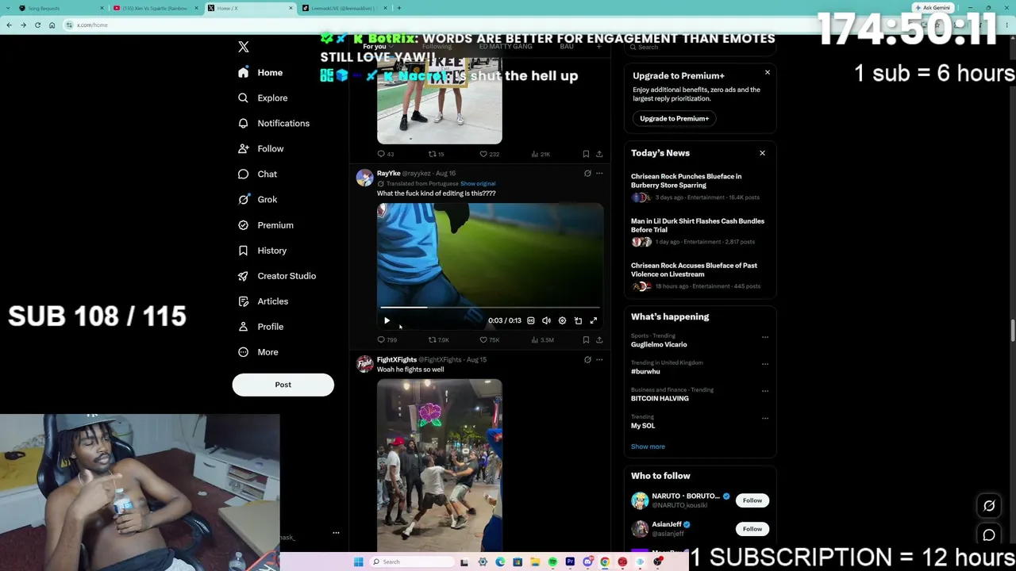1016x571 pixels.
Task: Play the RayYke video
Action: tap(387, 320)
